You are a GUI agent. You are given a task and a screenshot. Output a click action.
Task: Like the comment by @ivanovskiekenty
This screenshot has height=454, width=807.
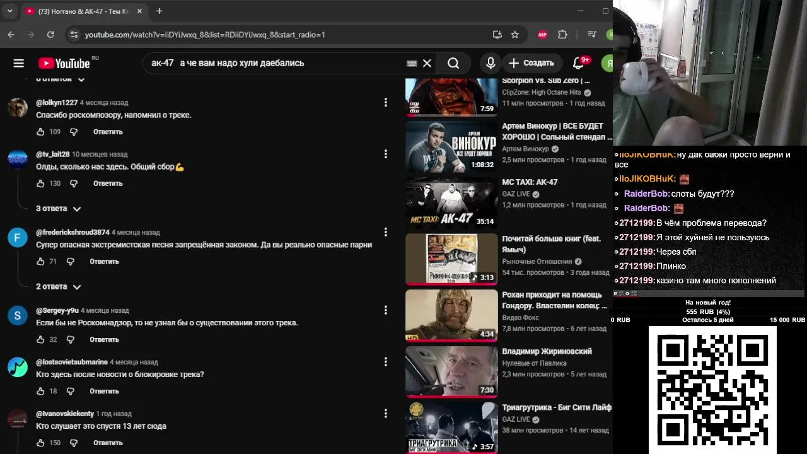pyautogui.click(x=40, y=443)
